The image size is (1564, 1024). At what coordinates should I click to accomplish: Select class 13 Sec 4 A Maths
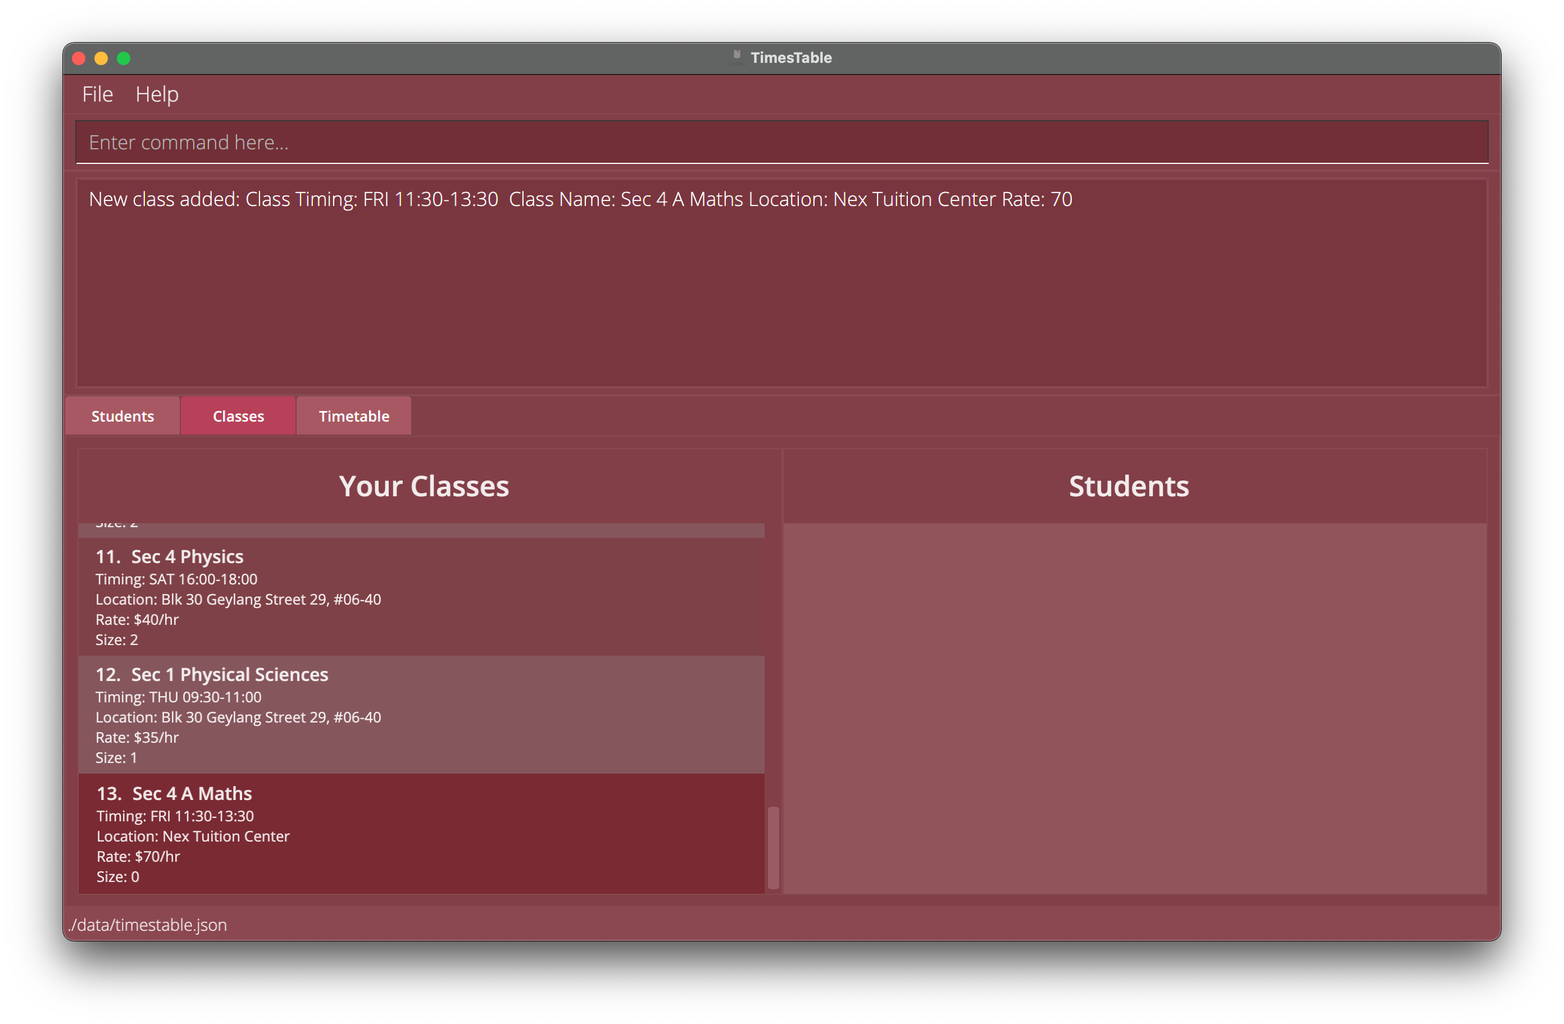pyautogui.click(x=421, y=834)
